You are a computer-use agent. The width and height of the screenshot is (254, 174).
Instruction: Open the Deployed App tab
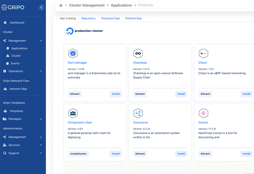[110, 18]
